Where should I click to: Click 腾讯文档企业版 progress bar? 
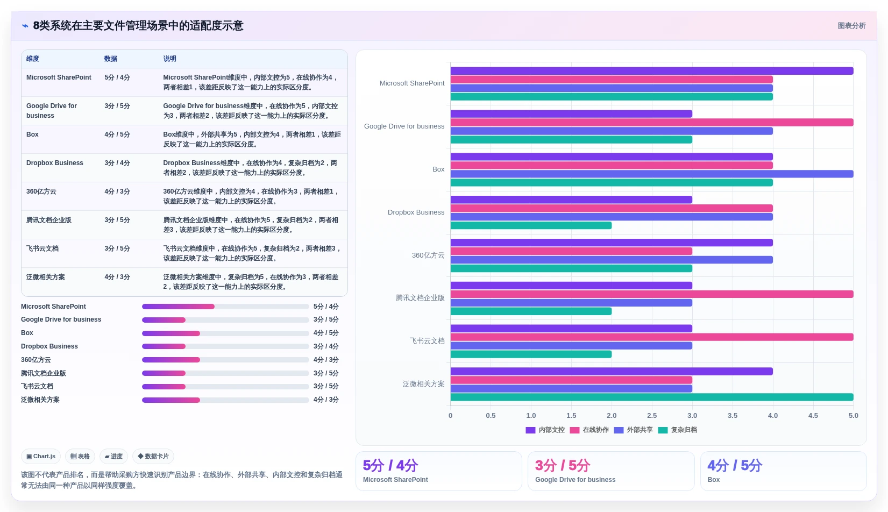point(225,373)
